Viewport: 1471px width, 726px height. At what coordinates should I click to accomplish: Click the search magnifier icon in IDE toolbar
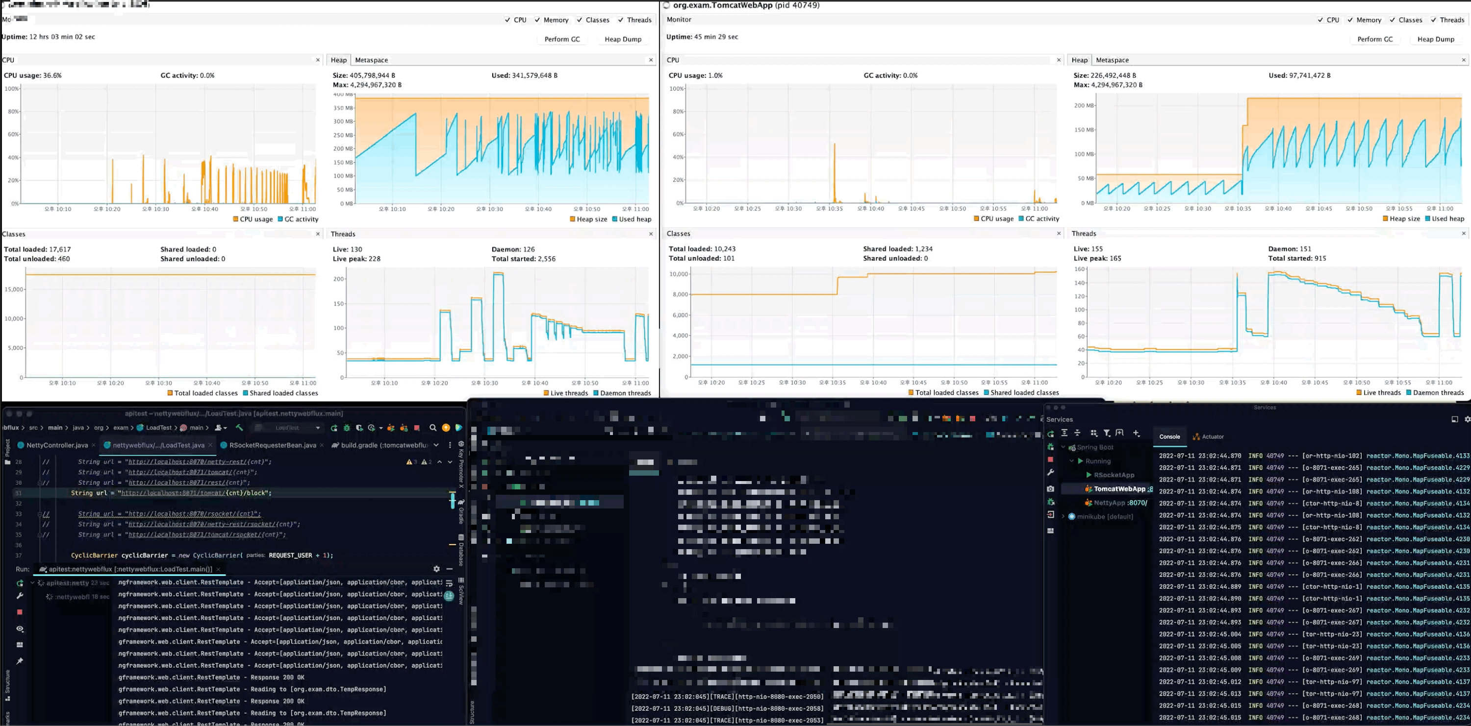coord(433,428)
